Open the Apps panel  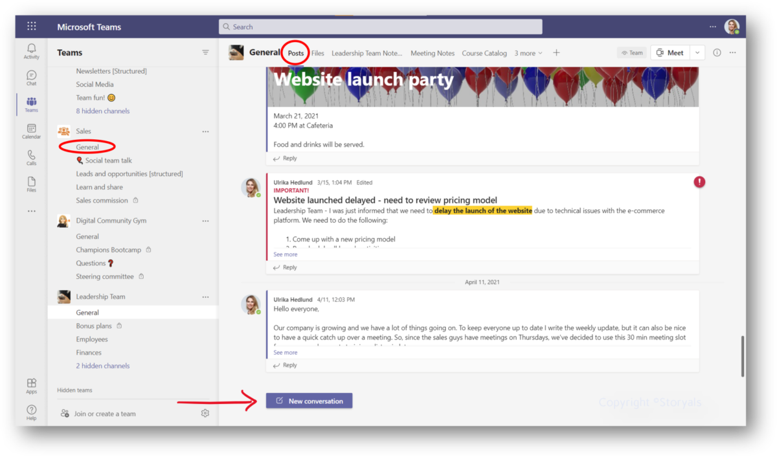30,383
